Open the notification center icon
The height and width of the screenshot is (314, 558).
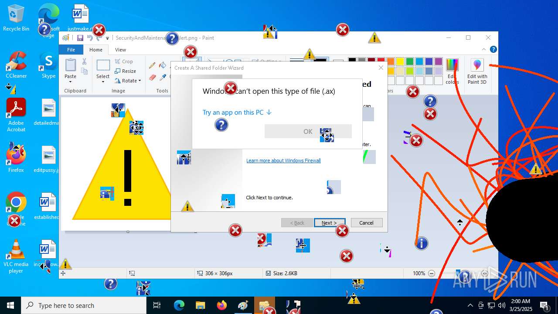click(544, 305)
